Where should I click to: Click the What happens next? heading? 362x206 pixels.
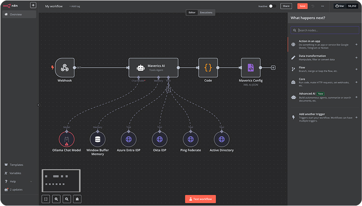pyautogui.click(x=308, y=18)
